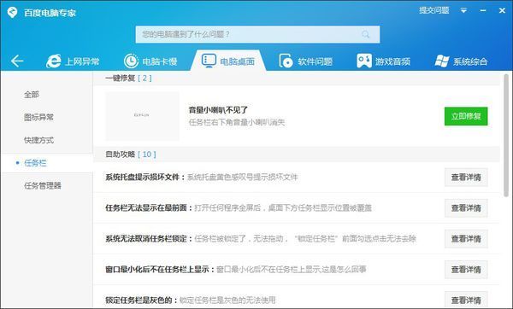513x309 pixels.
Task: Select 任务栏 in the sidebar
Action: (47, 163)
